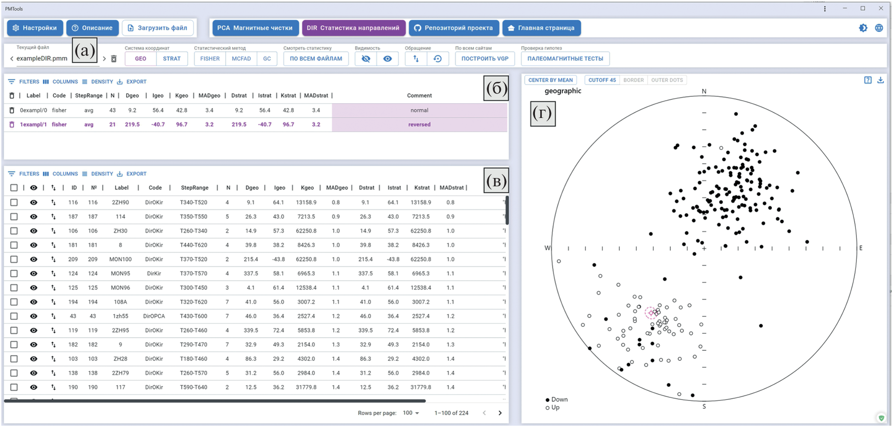Download the stereoplot image

pos(880,80)
